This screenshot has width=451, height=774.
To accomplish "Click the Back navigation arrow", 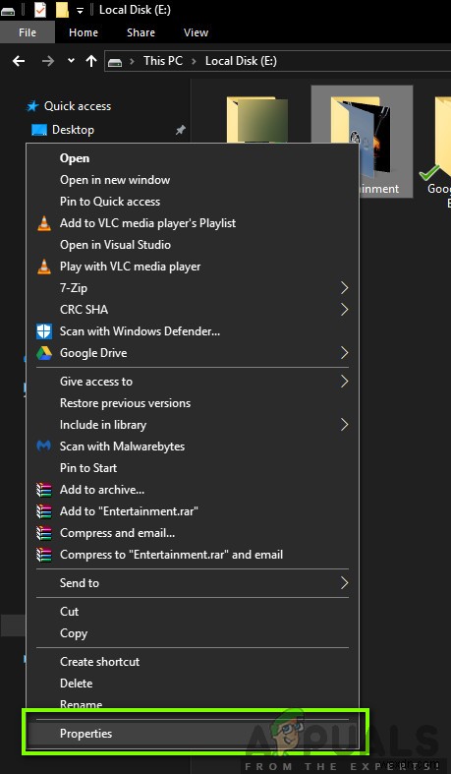I will [19, 61].
